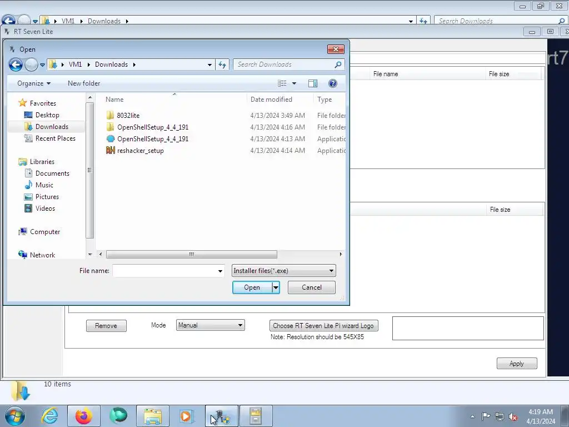Screen dimensions: 569x427
Task: Click the File name input field
Action: click(165, 271)
